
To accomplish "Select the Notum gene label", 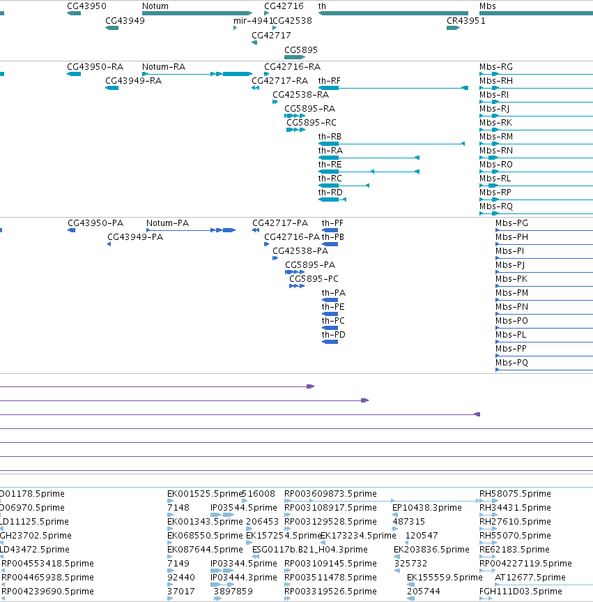I will (155, 6).
